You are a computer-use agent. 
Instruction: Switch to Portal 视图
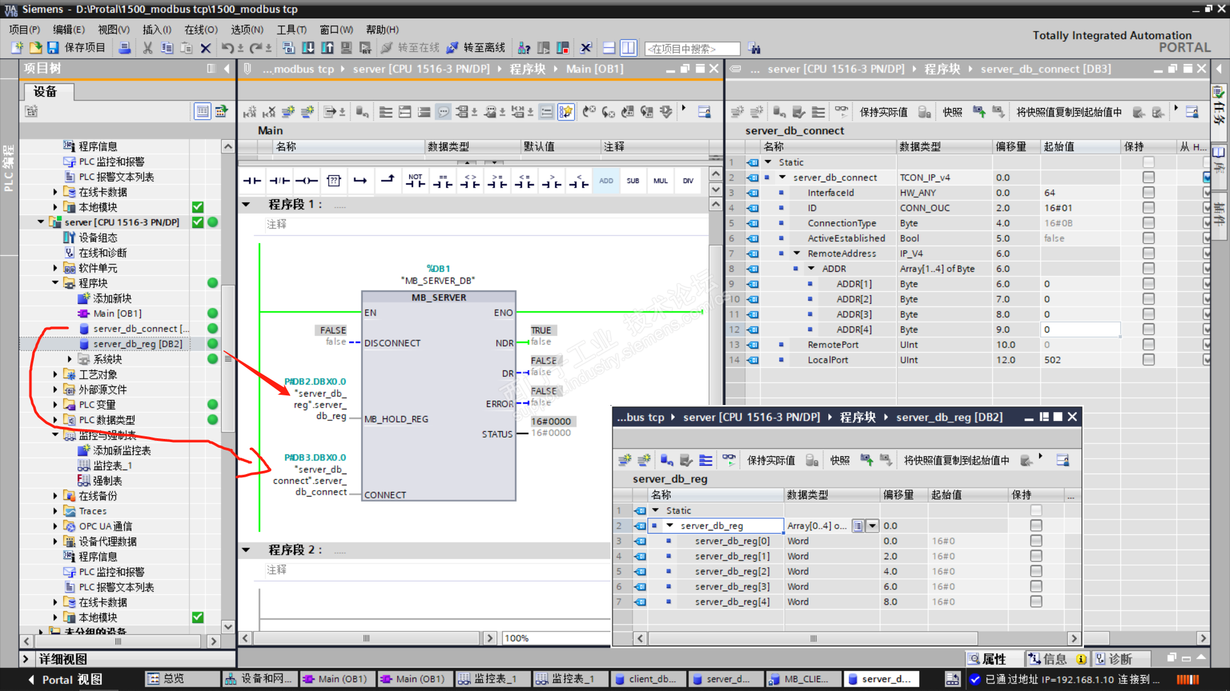(x=64, y=679)
